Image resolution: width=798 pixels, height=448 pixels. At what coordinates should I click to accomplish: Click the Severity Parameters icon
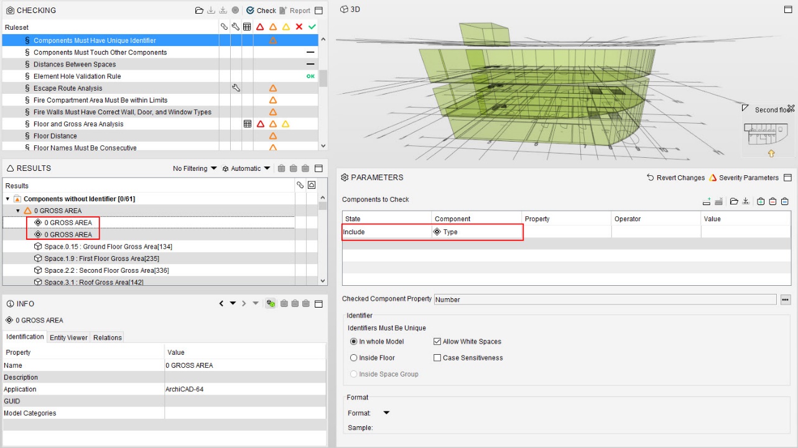(713, 178)
